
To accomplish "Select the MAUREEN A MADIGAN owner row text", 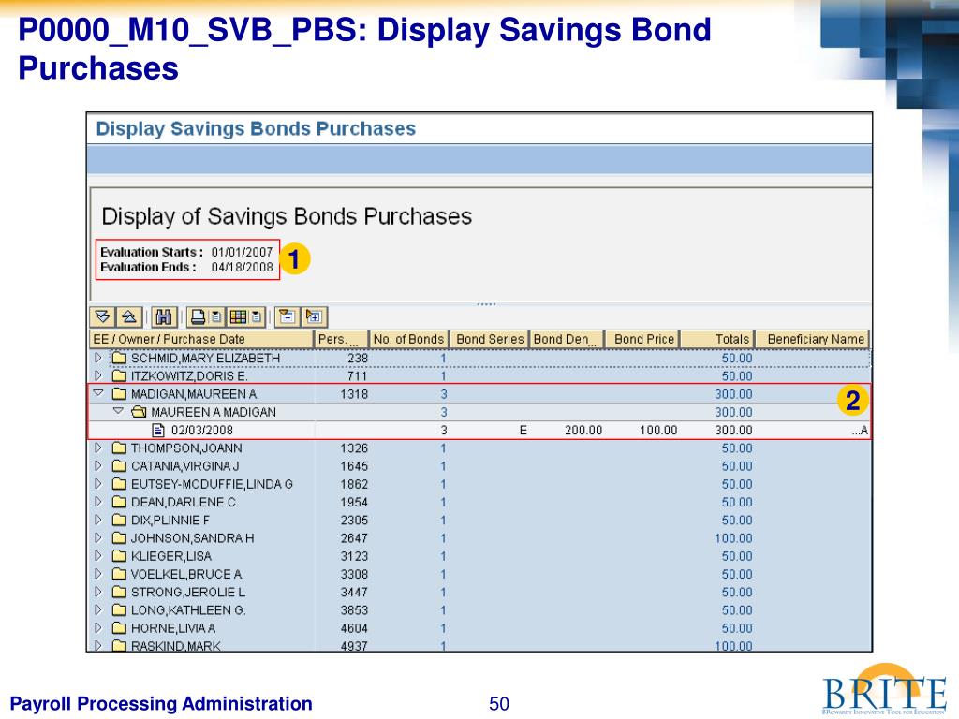I will (214, 412).
